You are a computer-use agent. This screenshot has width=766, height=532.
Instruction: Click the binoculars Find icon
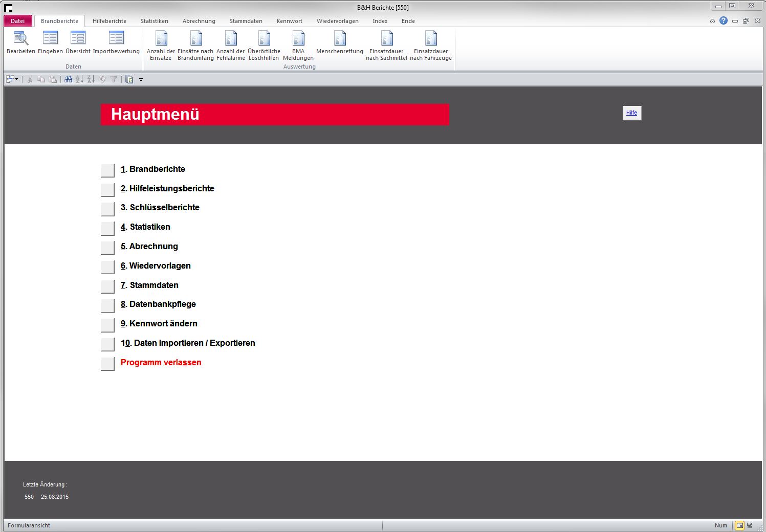(x=68, y=79)
